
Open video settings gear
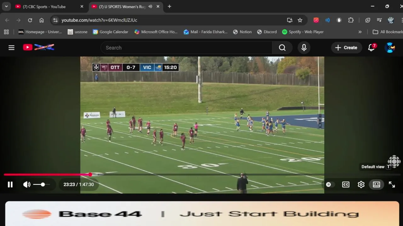click(x=361, y=185)
